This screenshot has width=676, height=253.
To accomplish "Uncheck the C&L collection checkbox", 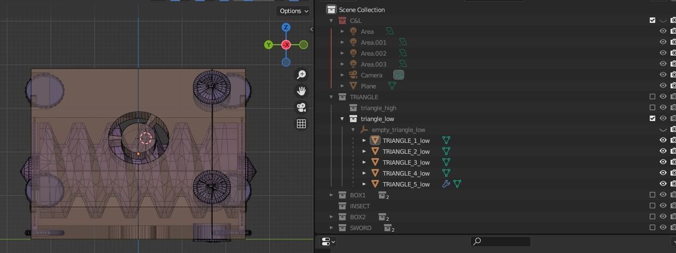I will pyautogui.click(x=652, y=20).
